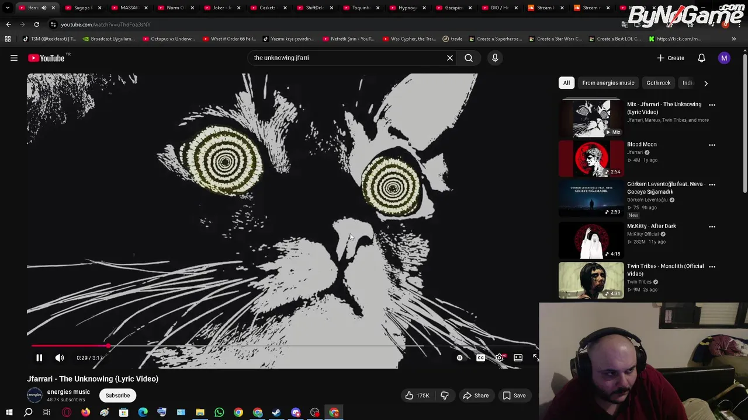Screen dimensions: 748x420
Task: Open Steam from taskbar
Action: (x=276, y=413)
